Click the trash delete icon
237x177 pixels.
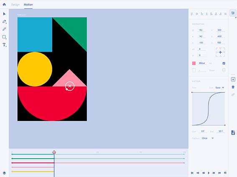coord(233,87)
